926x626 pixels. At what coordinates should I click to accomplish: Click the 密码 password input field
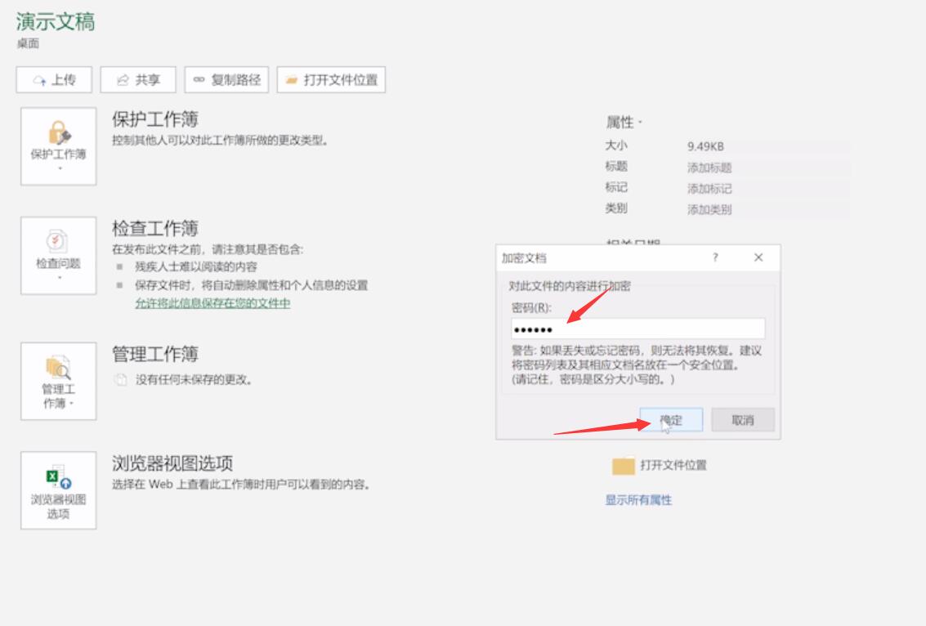637,329
